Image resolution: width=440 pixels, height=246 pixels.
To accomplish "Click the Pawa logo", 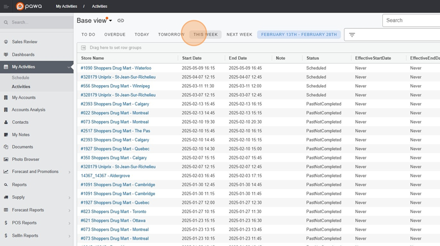I will pyautogui.click(x=29, y=6).
